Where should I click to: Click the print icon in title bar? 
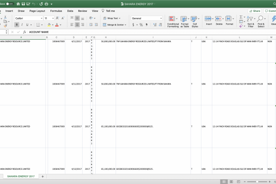[x=46, y=4]
